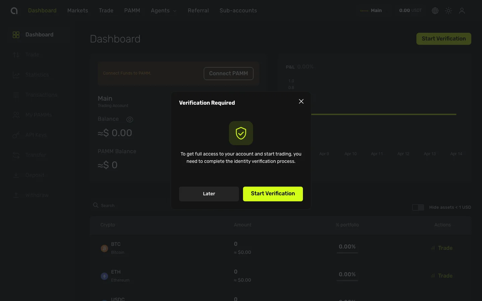Click the platform logo in header
482x301 pixels.
click(14, 11)
